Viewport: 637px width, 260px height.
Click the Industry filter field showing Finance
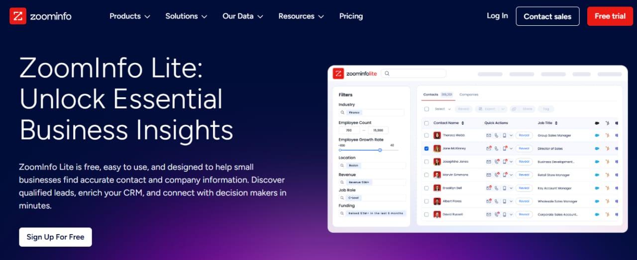[x=372, y=113]
